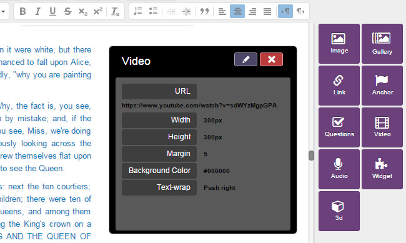406x243 pixels.
Task: Apply superscript formatting
Action: (x=98, y=11)
